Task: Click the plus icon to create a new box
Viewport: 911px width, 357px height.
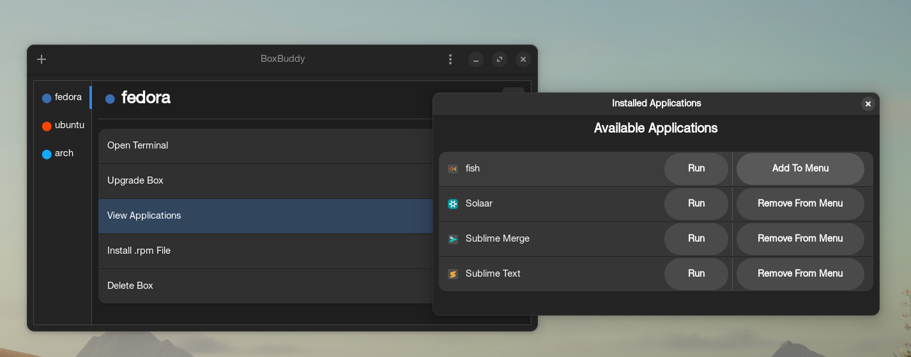Action: [x=42, y=59]
